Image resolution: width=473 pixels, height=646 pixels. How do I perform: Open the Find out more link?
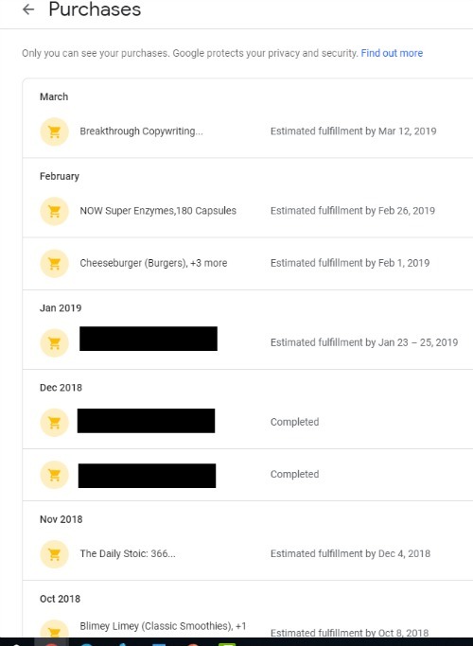point(392,53)
